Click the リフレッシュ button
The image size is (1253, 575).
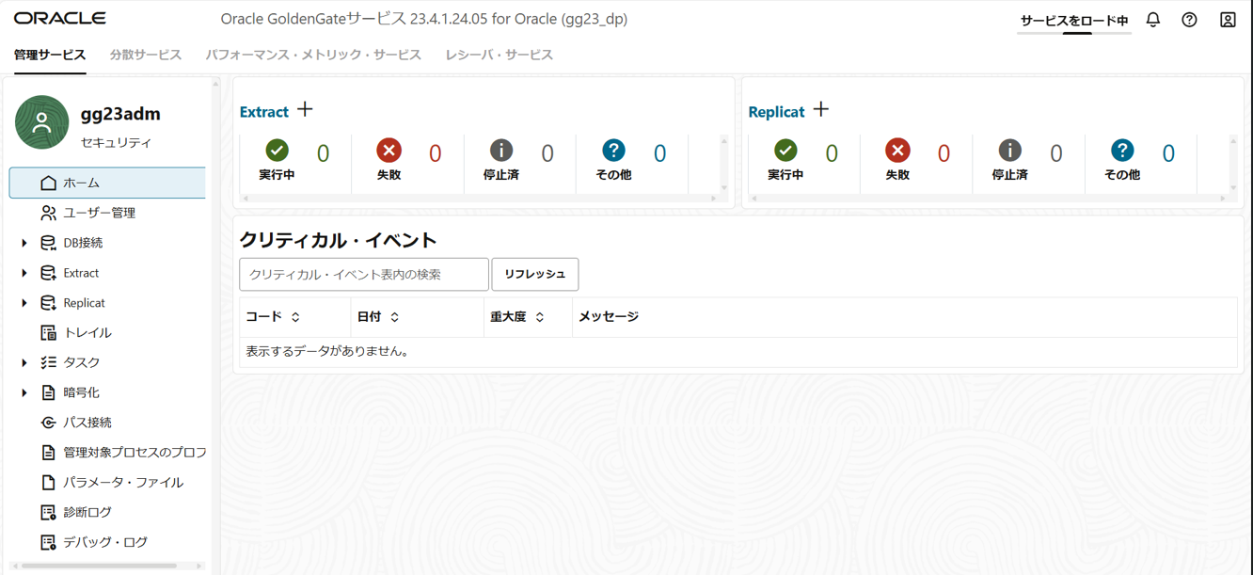click(x=535, y=274)
